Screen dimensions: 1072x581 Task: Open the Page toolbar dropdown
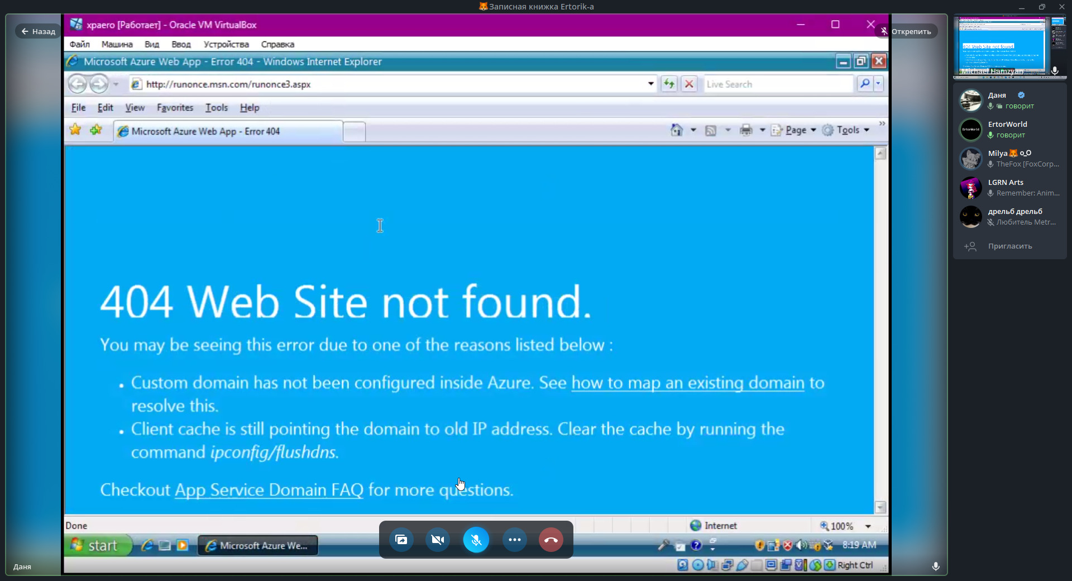(794, 130)
